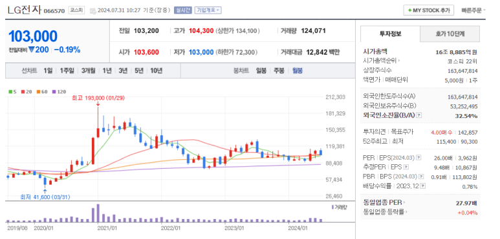The image size is (500, 239).
Task: Click the 상한가 134,100 text
Action: 238,31
